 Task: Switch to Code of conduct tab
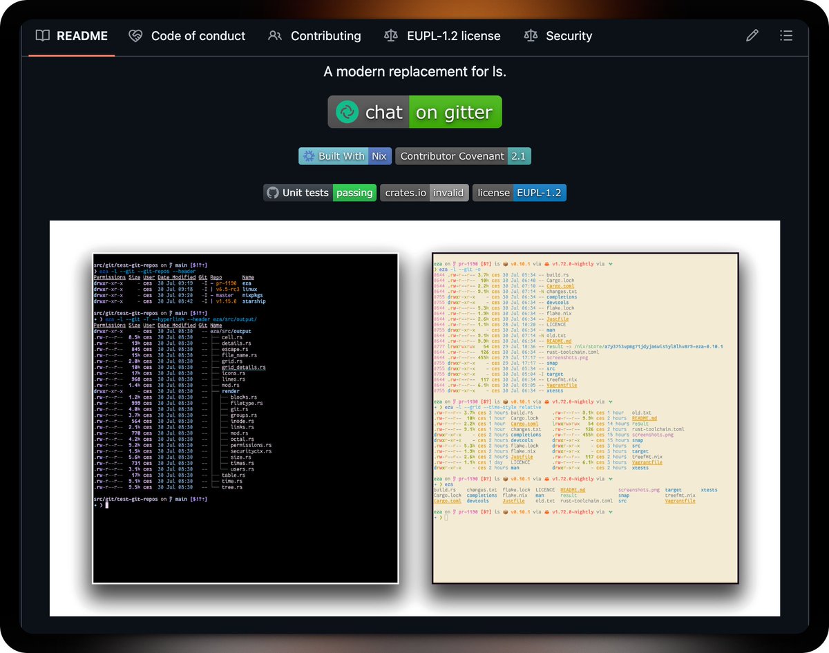pyautogui.click(x=187, y=36)
